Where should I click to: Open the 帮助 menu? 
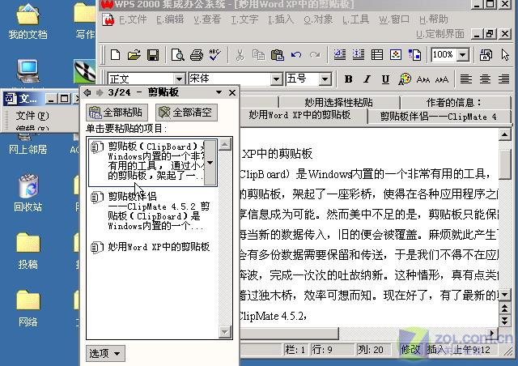pyautogui.click(x=434, y=19)
